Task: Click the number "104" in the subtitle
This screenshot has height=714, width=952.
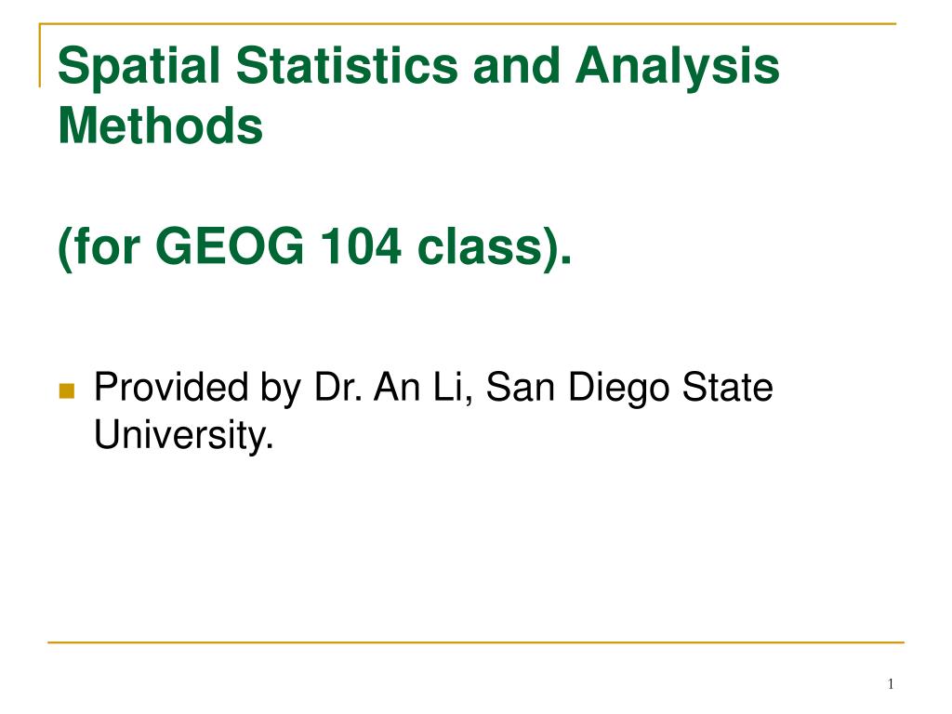Action: [x=361, y=245]
